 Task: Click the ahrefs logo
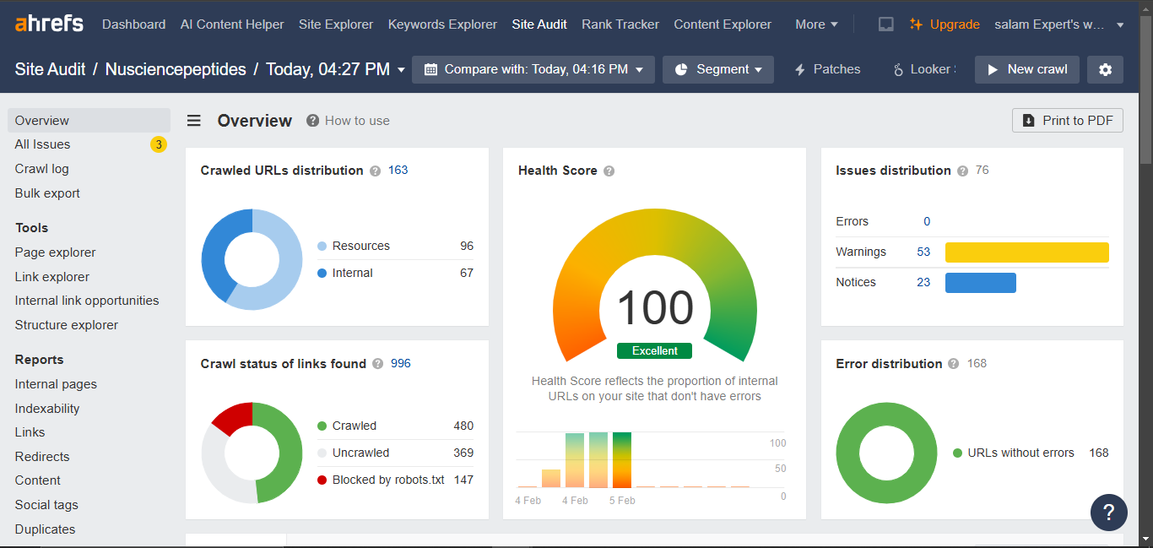49,24
